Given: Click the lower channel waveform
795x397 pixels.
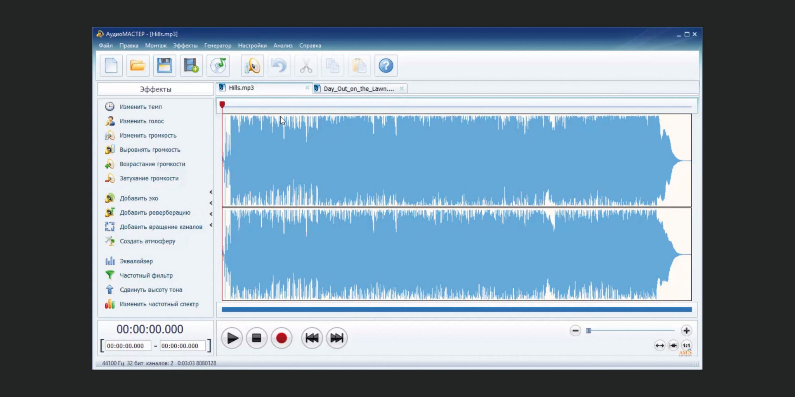Looking at the screenshot, I should click(457, 254).
